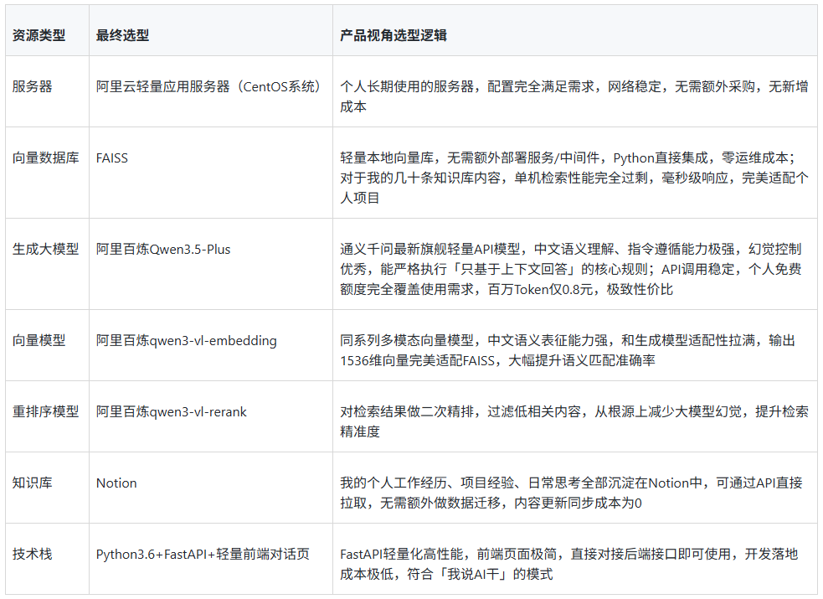Click the Notion cell in 最终选型 column
The height and width of the screenshot is (599, 823).
click(x=116, y=483)
